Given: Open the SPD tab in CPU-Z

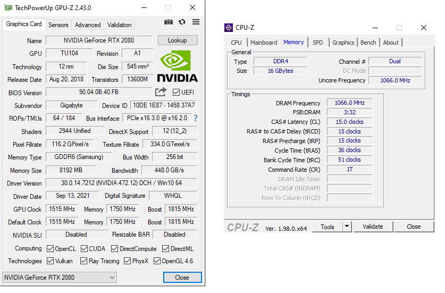Looking at the screenshot, I should click(x=318, y=43).
